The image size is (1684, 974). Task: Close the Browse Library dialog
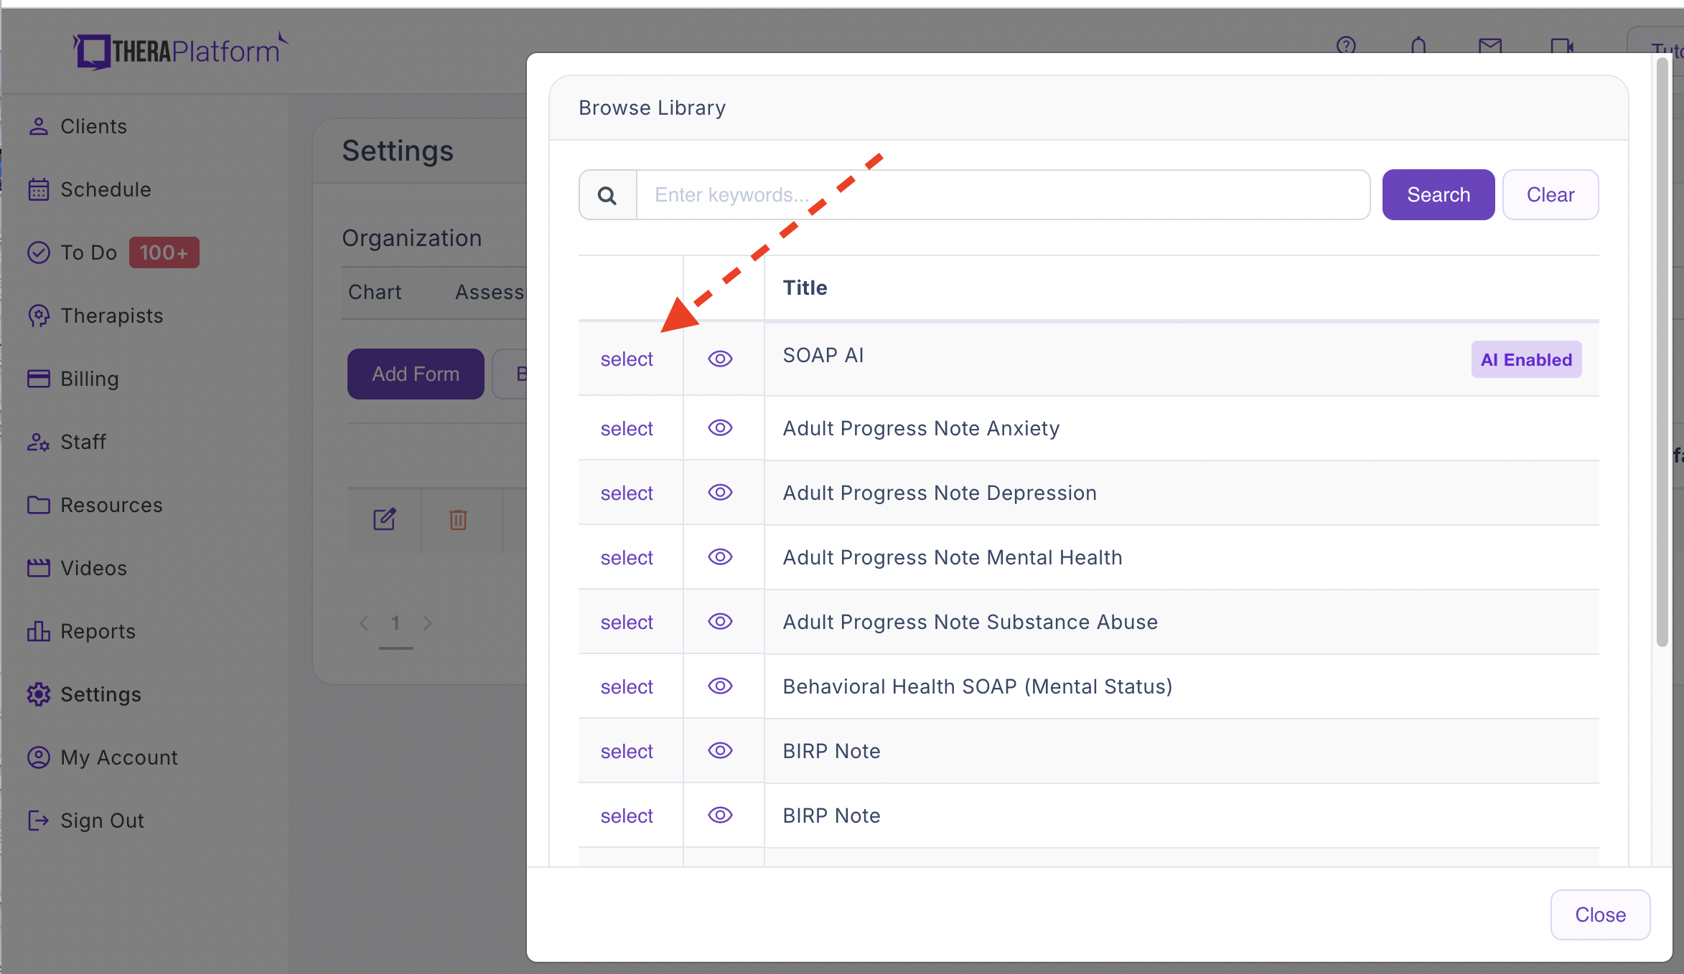(x=1600, y=914)
